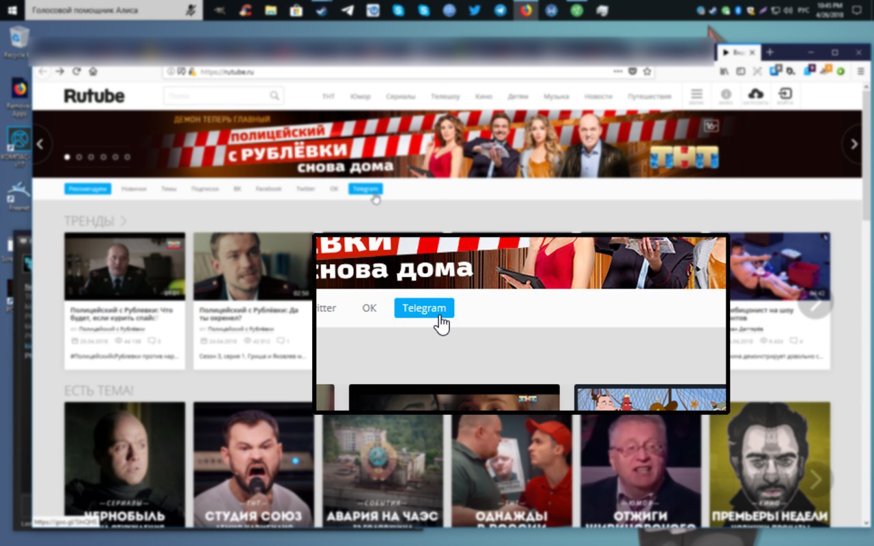Open the Юмор category
Screen dimensions: 874x546
(360, 96)
